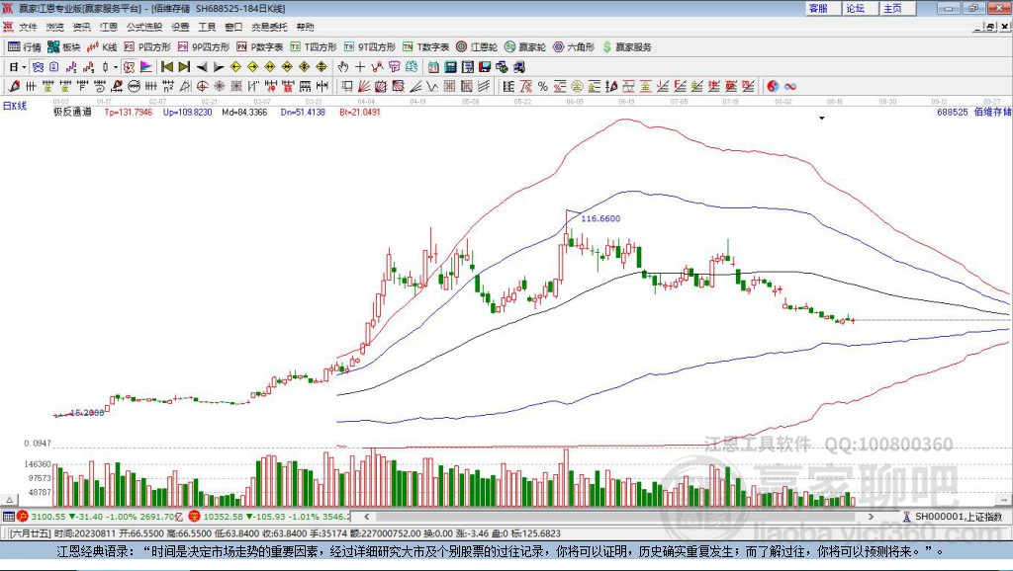Click the pencil drawing tool icon

(x=14, y=87)
